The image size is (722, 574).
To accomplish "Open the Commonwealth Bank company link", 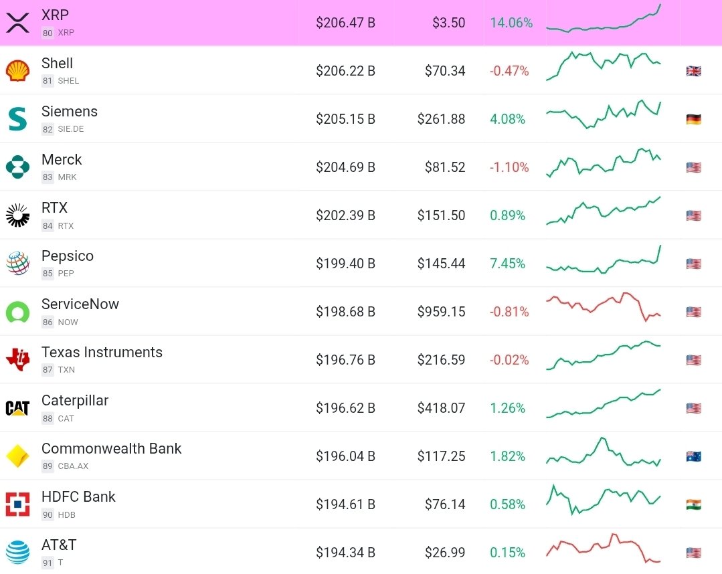I will tap(112, 448).
